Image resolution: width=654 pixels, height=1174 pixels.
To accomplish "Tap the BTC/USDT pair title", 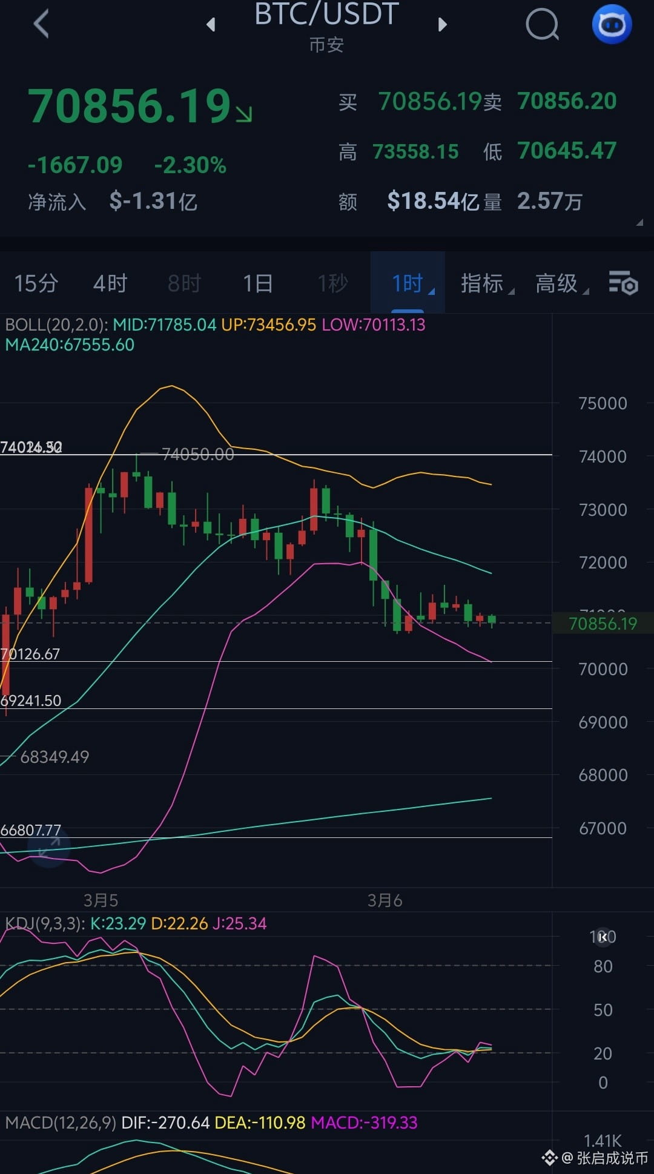I will [x=326, y=14].
